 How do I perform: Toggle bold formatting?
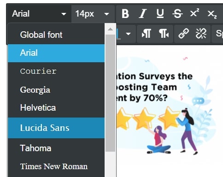pos(125,14)
